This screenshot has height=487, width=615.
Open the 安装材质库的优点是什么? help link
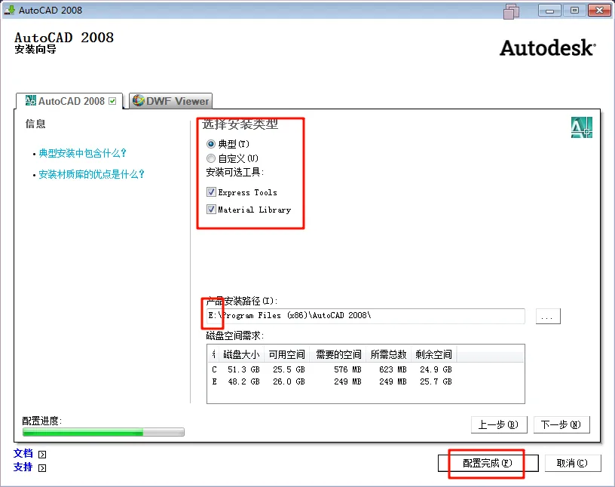(x=91, y=174)
